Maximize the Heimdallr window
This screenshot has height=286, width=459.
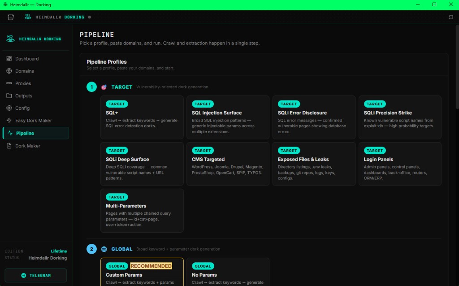tap(434, 4)
